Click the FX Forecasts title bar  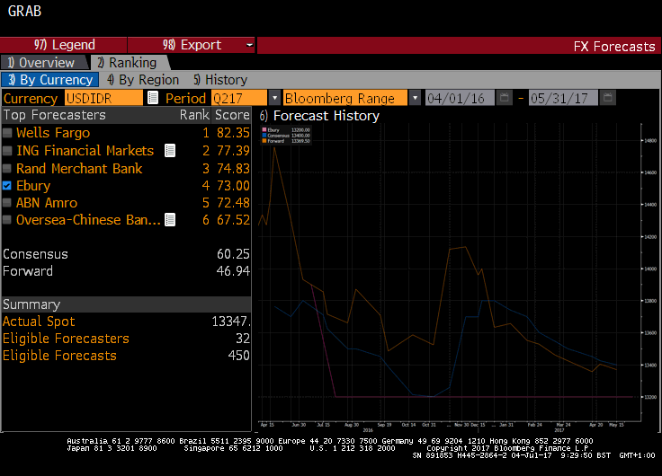(x=459, y=46)
